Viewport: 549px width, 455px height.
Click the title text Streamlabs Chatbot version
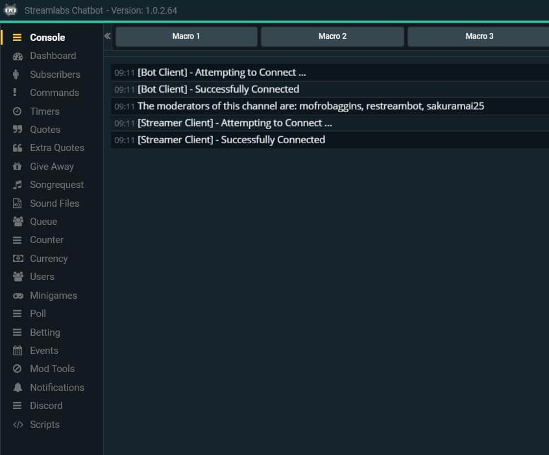click(101, 10)
